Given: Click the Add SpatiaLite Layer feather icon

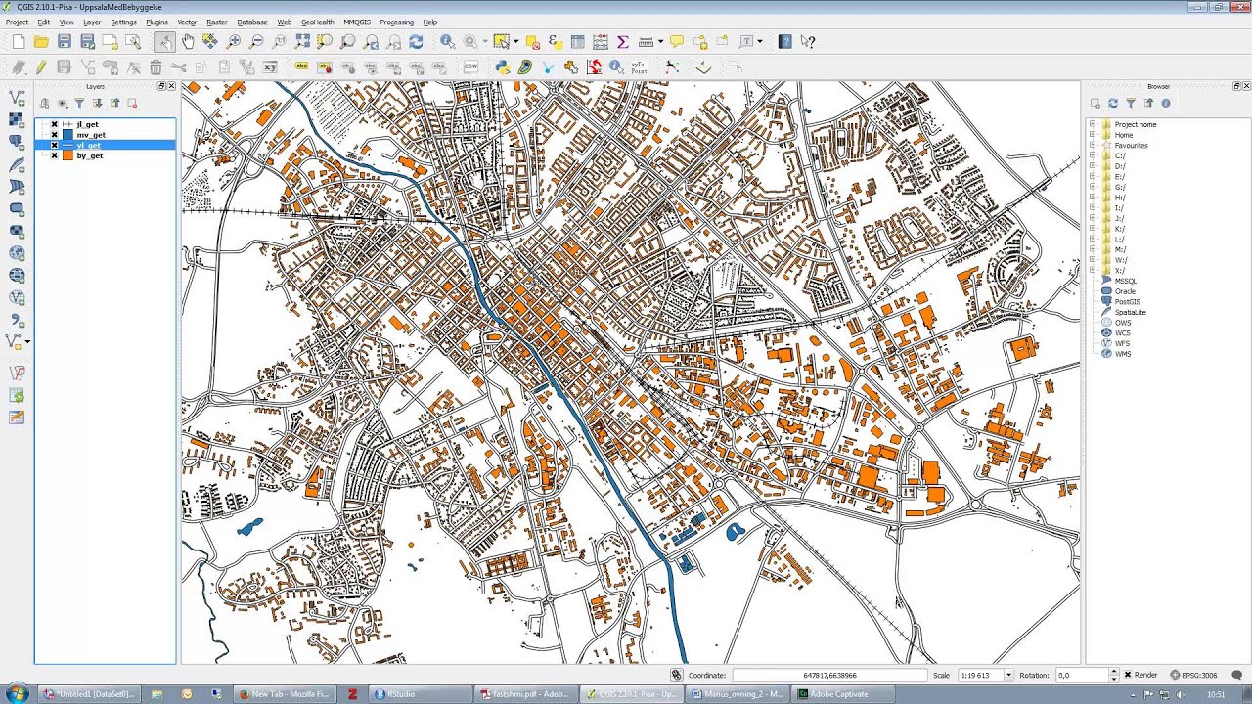Looking at the screenshot, I should click(17, 165).
